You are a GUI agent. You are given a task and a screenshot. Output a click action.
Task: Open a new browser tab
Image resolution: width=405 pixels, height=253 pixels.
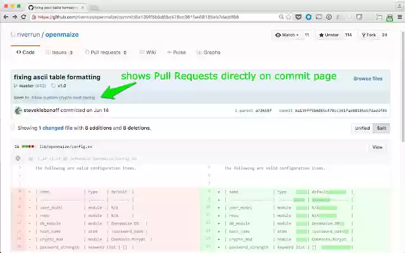[94, 8]
